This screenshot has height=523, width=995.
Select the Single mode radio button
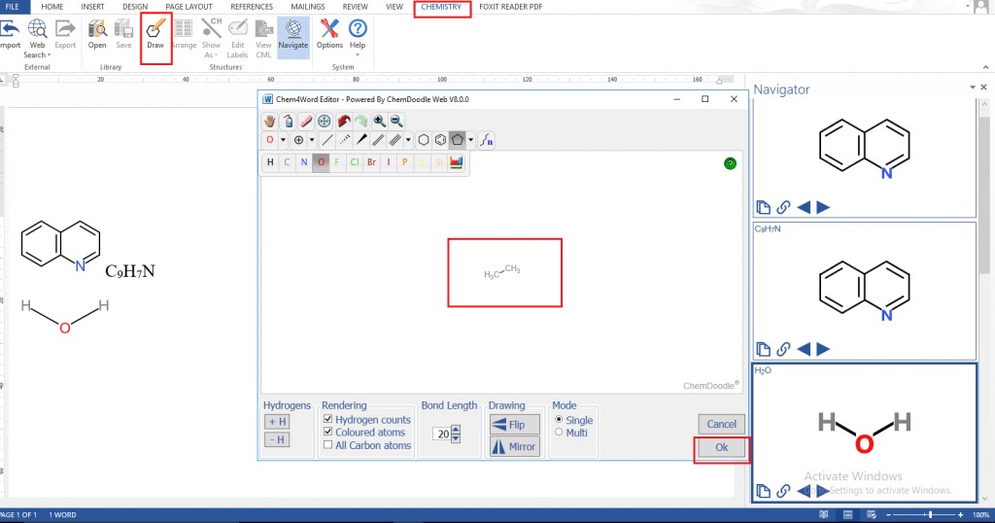(x=559, y=420)
